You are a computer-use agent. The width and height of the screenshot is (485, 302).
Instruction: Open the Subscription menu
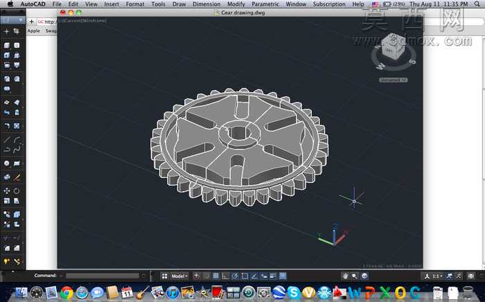pos(329,4)
